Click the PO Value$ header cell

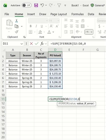(x=55, y=55)
